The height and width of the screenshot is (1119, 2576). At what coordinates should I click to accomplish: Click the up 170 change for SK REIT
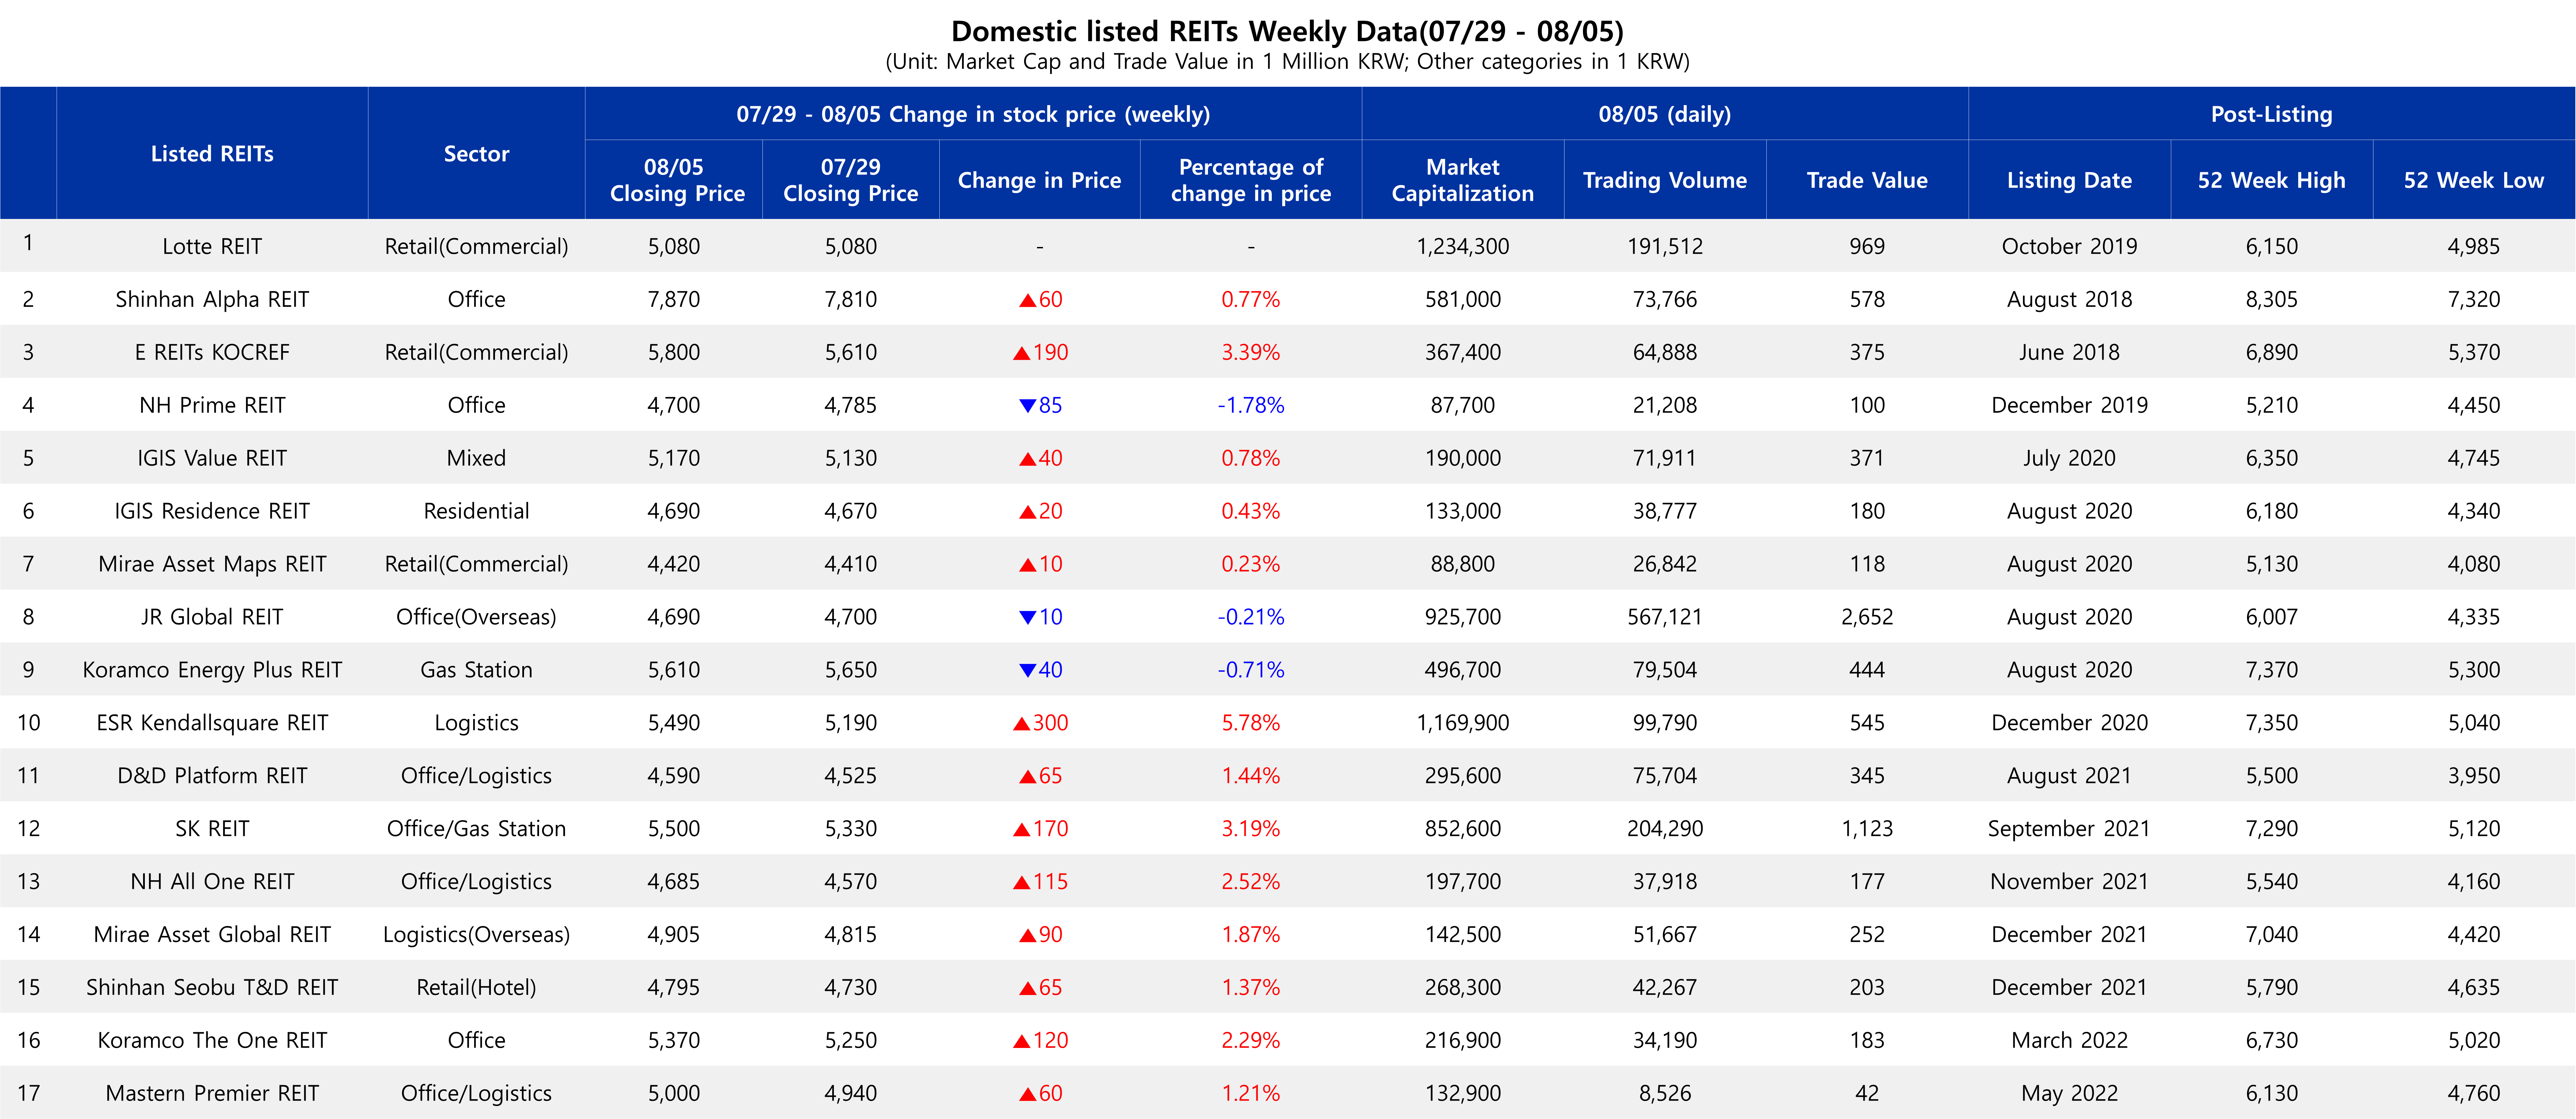(x=1040, y=829)
